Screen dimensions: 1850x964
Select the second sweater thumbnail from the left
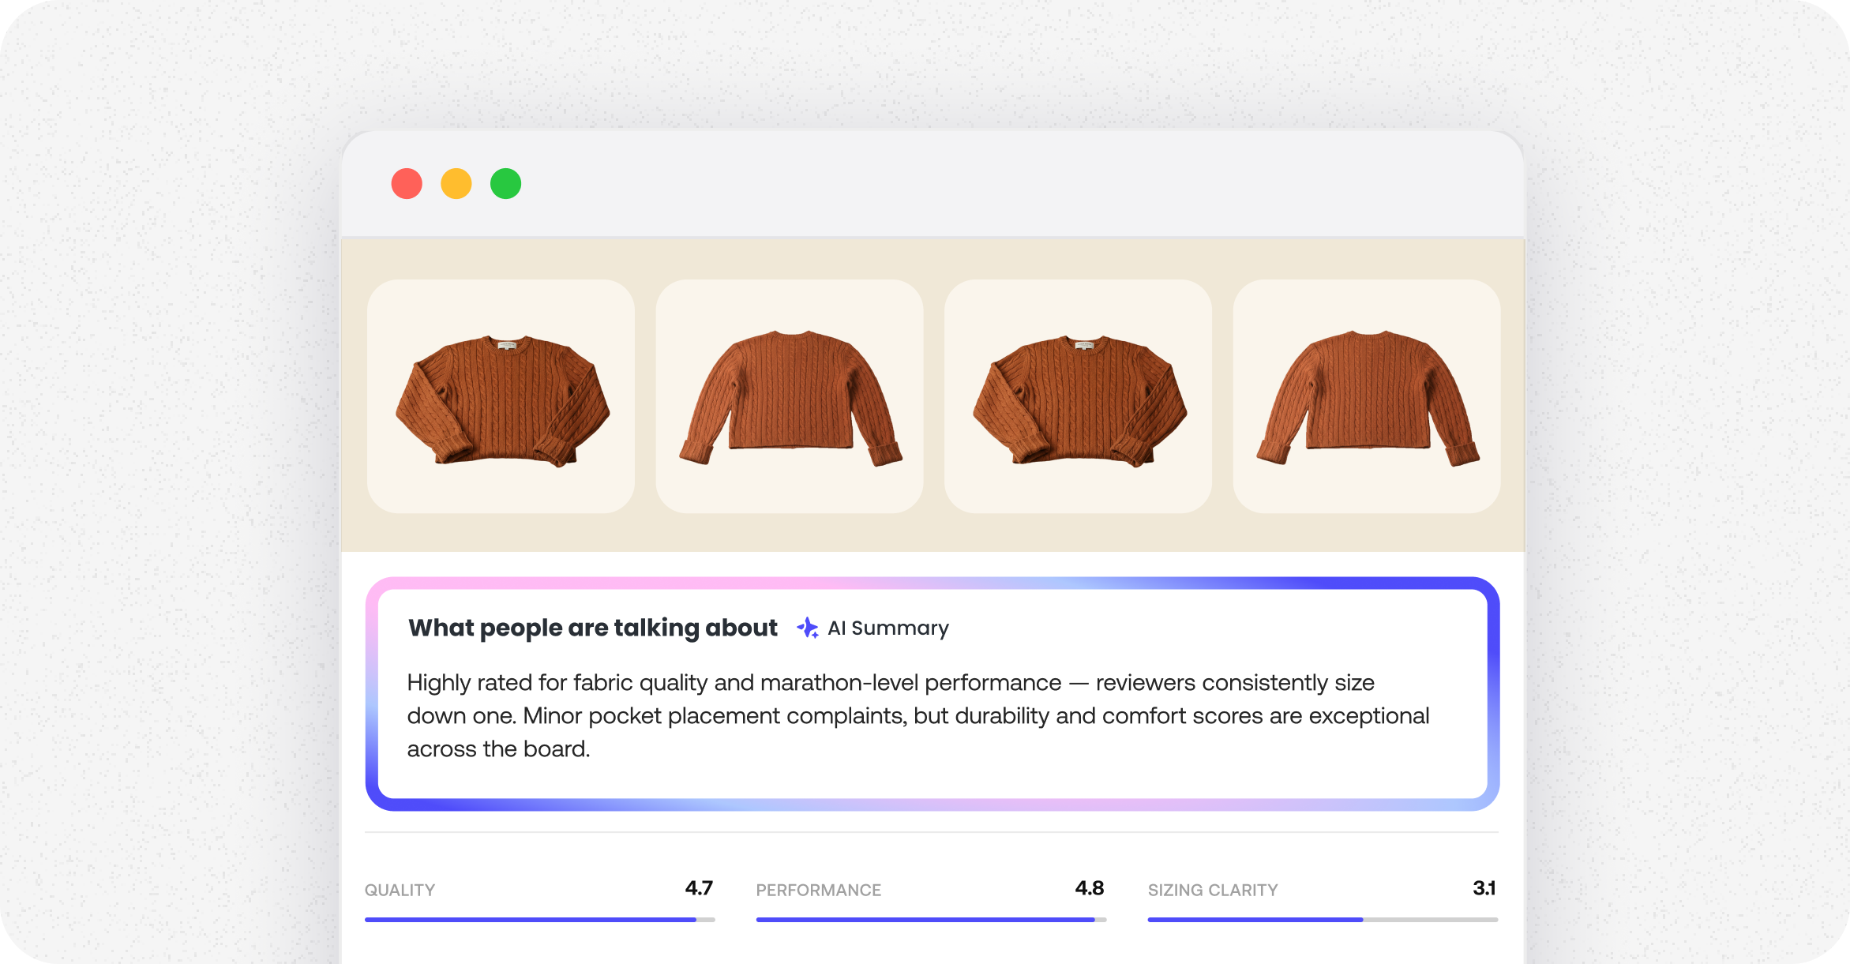coord(790,396)
